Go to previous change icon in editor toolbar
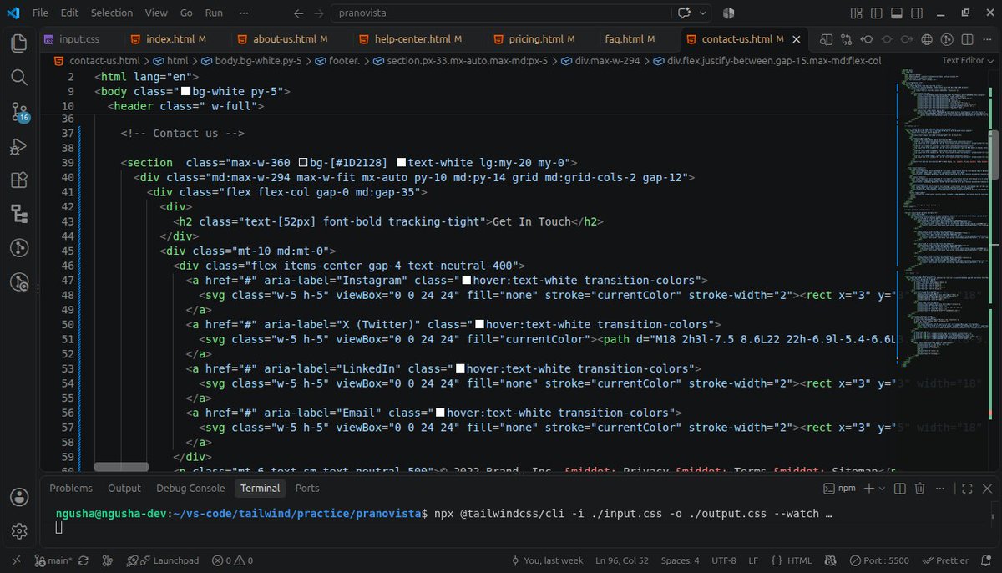The width and height of the screenshot is (1002, 573). [x=867, y=39]
